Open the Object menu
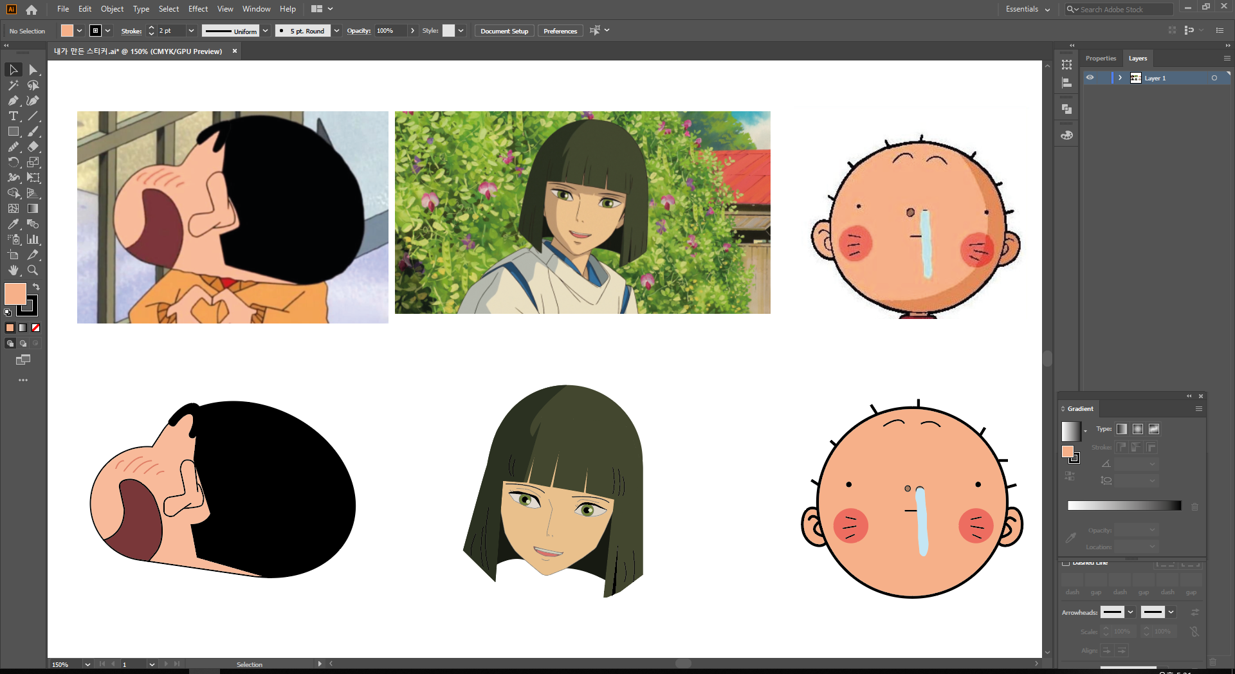This screenshot has height=674, width=1235. (112, 9)
